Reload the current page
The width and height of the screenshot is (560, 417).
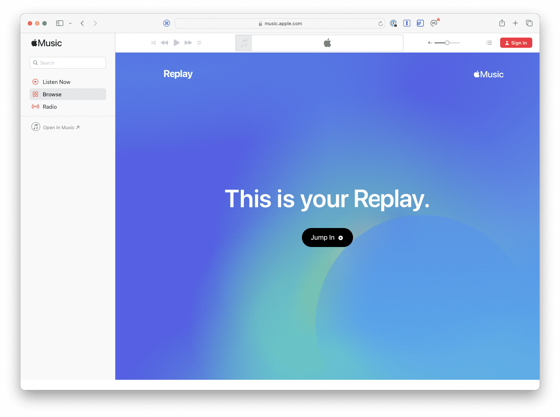click(380, 23)
